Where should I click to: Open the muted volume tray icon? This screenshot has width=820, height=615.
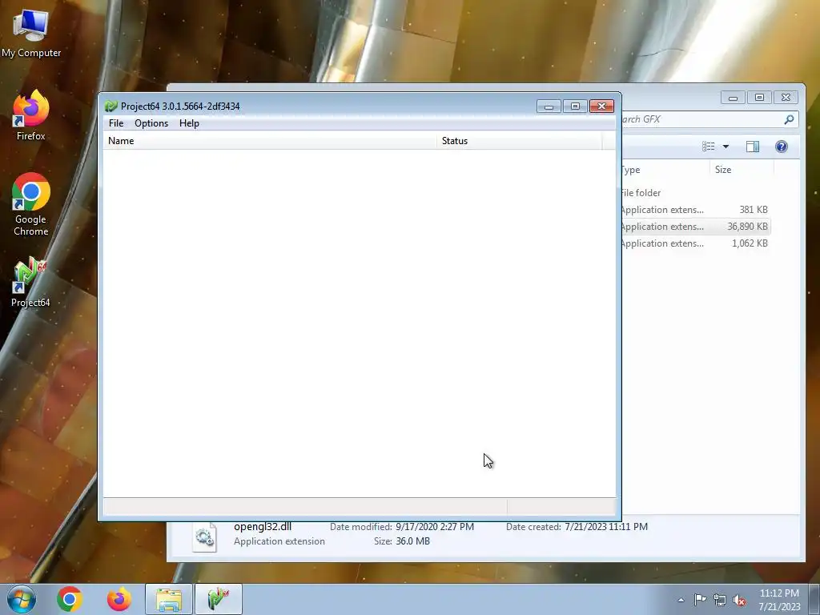click(739, 600)
